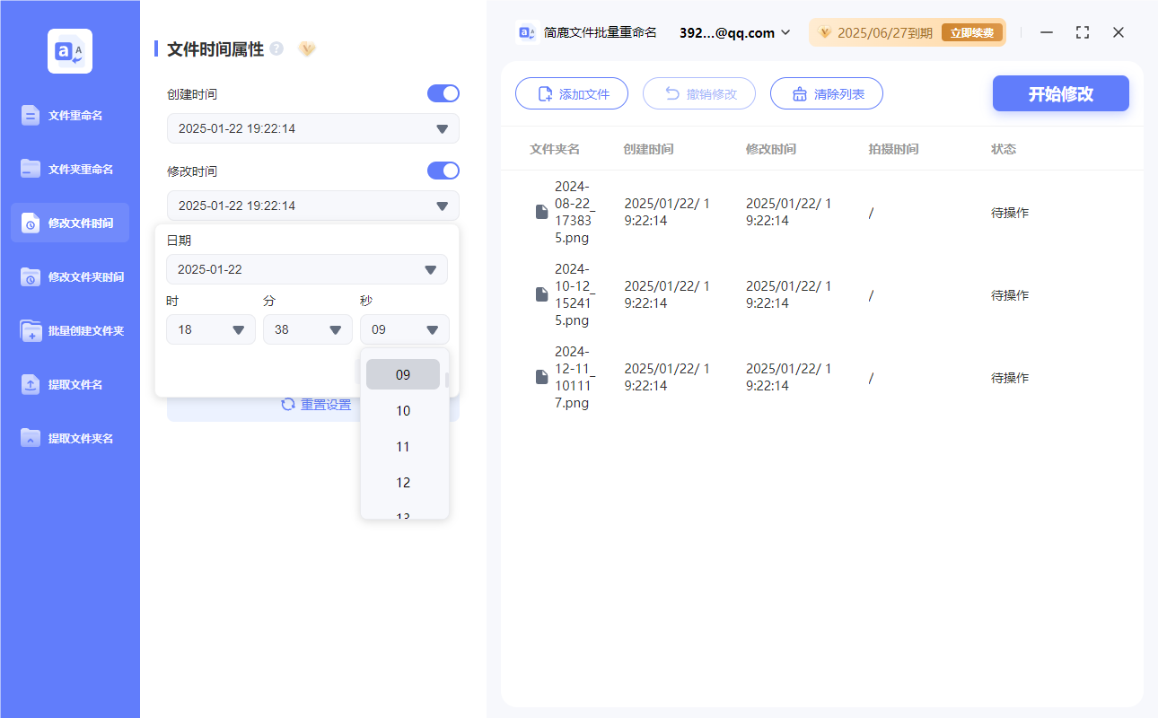Screen dimensions: 1158x718
Task: Select the 提取文件名 sidebar tool
Action: pyautogui.click(x=69, y=384)
